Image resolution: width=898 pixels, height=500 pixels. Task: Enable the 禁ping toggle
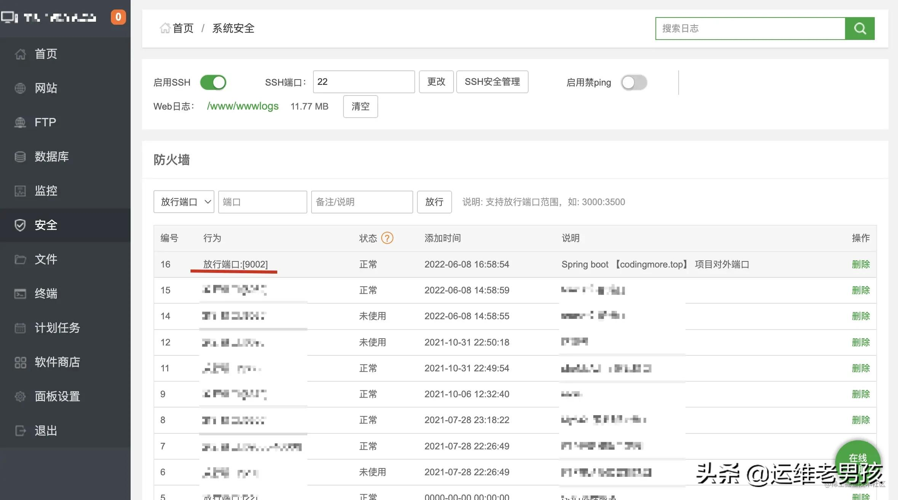point(633,82)
